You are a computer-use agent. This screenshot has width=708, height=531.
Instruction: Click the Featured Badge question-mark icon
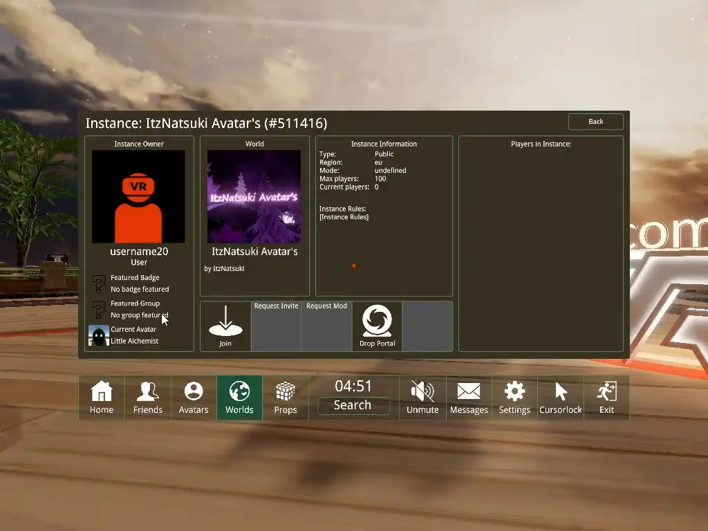point(99,284)
